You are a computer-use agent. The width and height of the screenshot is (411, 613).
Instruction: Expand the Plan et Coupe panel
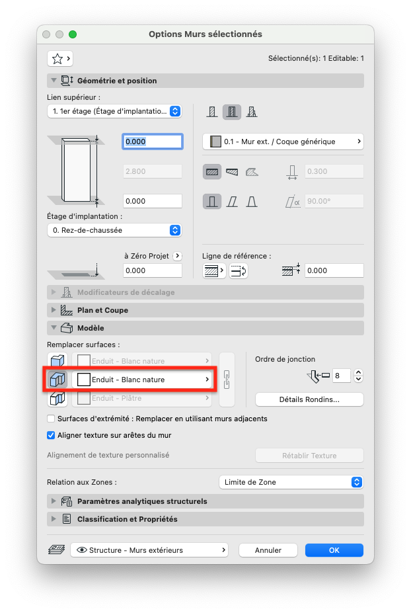(54, 310)
